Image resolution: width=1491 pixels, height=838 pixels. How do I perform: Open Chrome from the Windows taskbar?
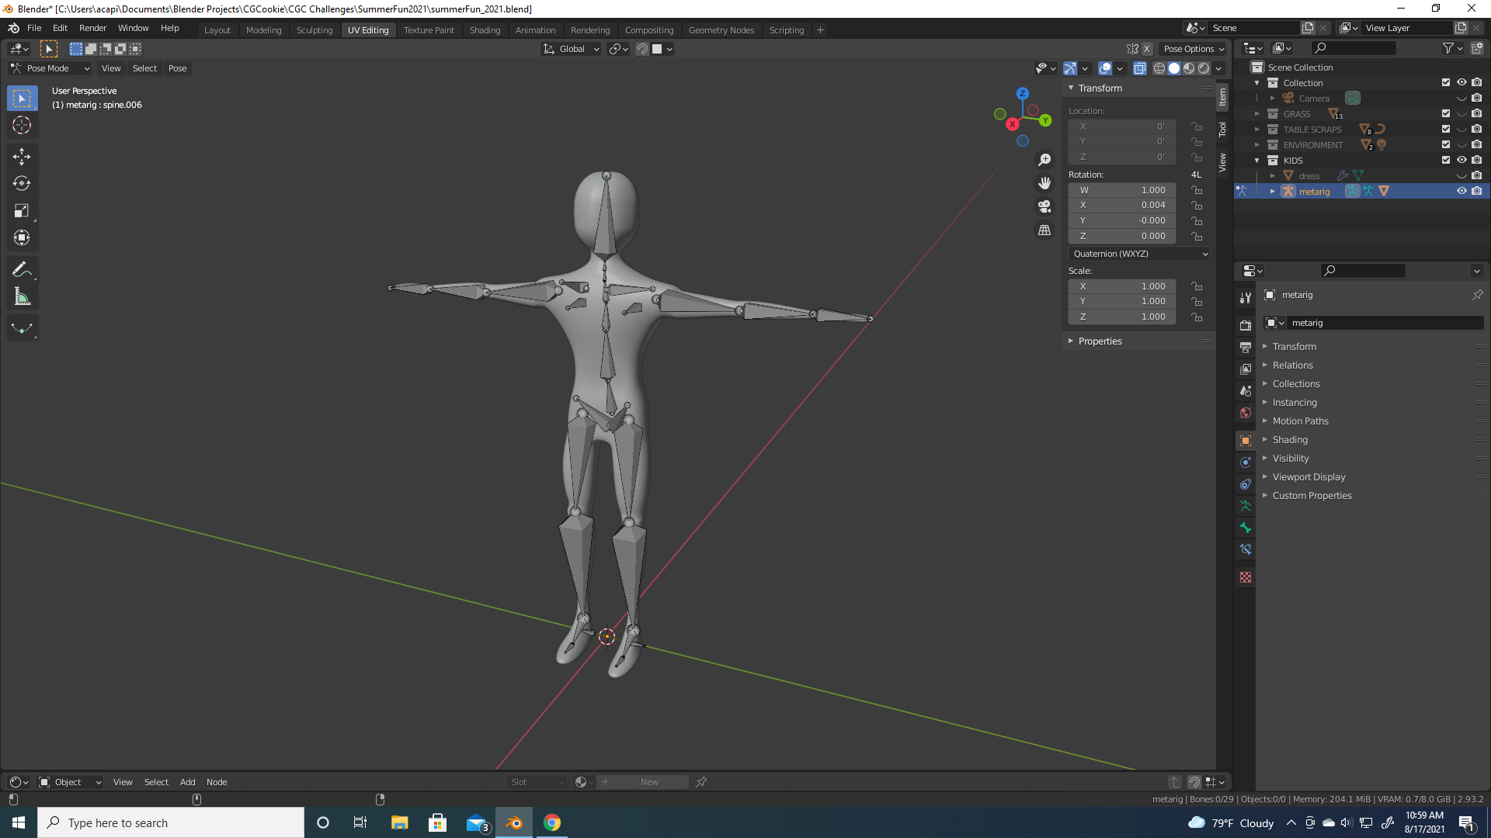tap(552, 822)
